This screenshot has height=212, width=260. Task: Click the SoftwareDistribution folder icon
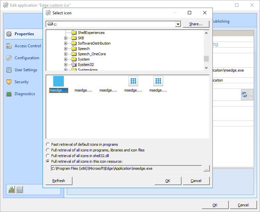tap(74, 43)
